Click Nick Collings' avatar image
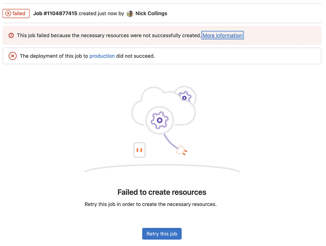Viewport: 326px width, 246px height. [x=130, y=13]
